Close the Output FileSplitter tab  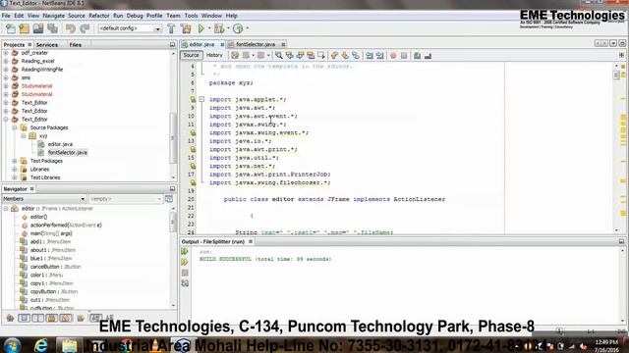[x=251, y=242]
